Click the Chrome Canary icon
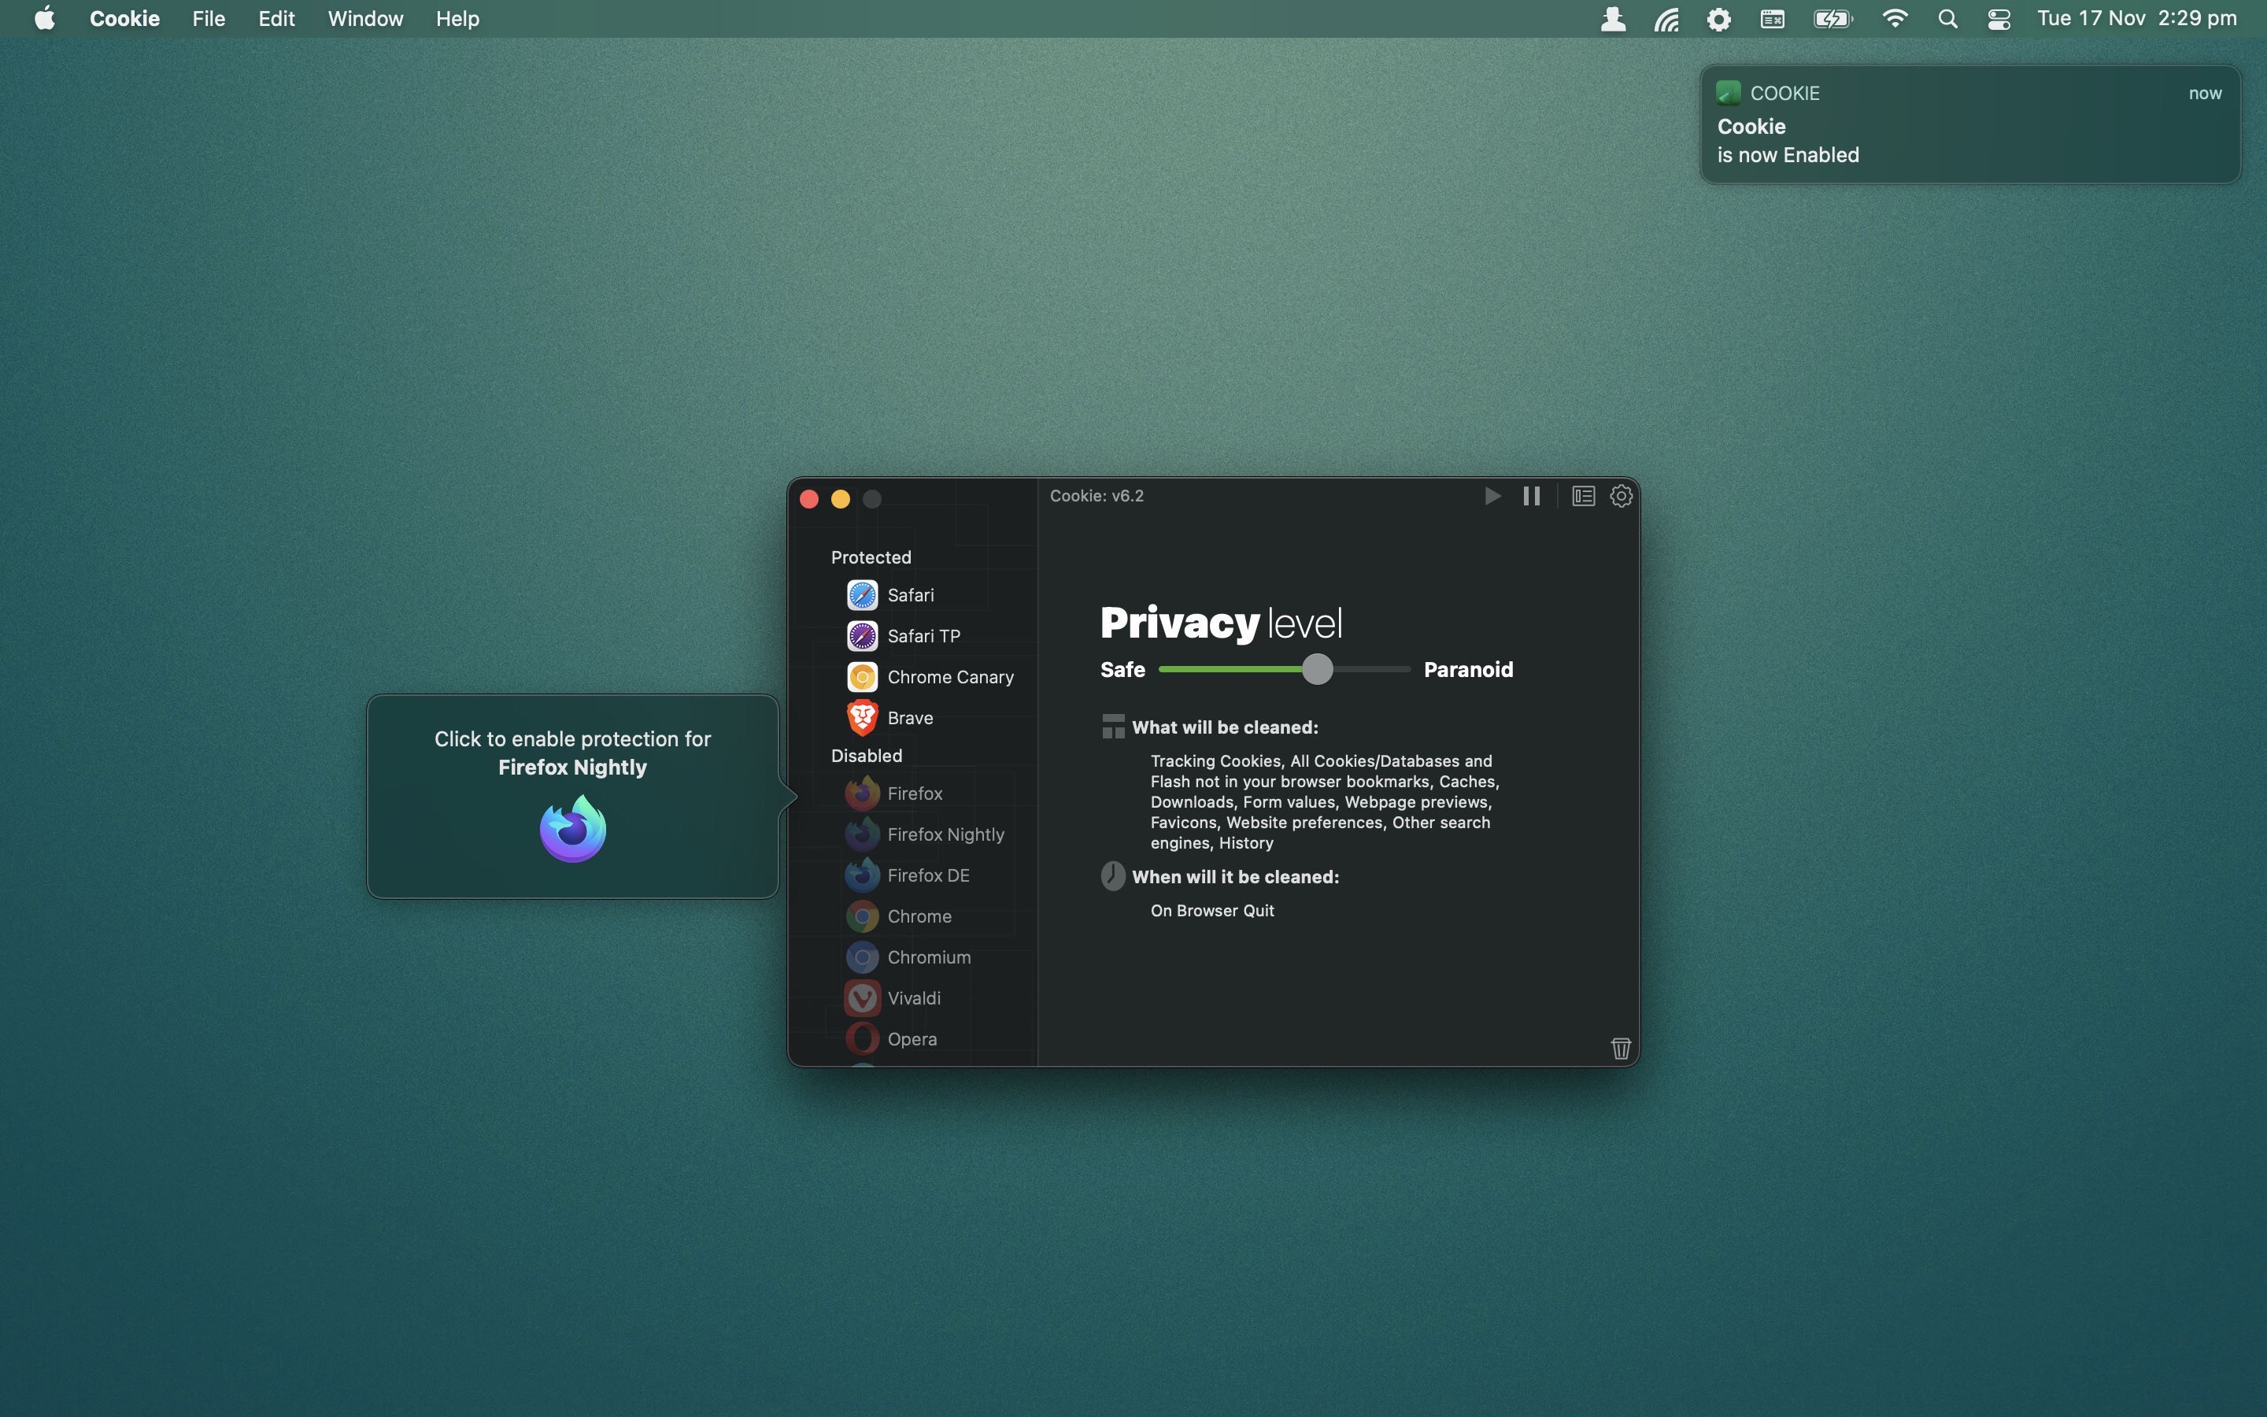The height and width of the screenshot is (1417, 2267). pyautogui.click(x=862, y=677)
